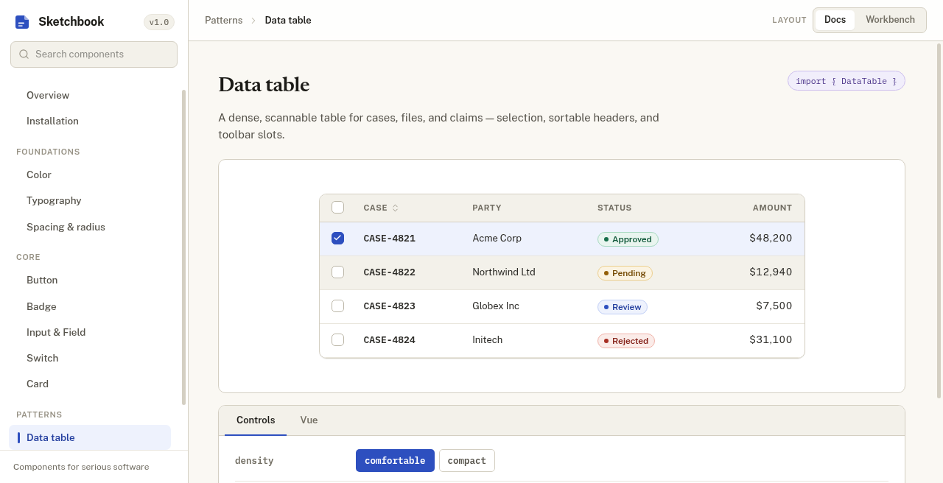The width and height of the screenshot is (943, 483).
Task: Click the Pending status badge
Action: pyautogui.click(x=625, y=273)
